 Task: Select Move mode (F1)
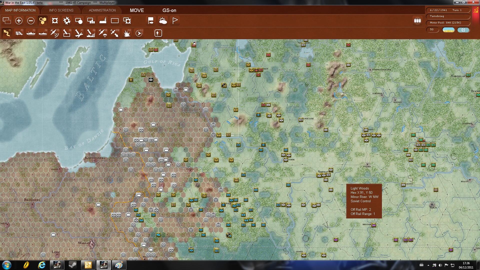7,33
